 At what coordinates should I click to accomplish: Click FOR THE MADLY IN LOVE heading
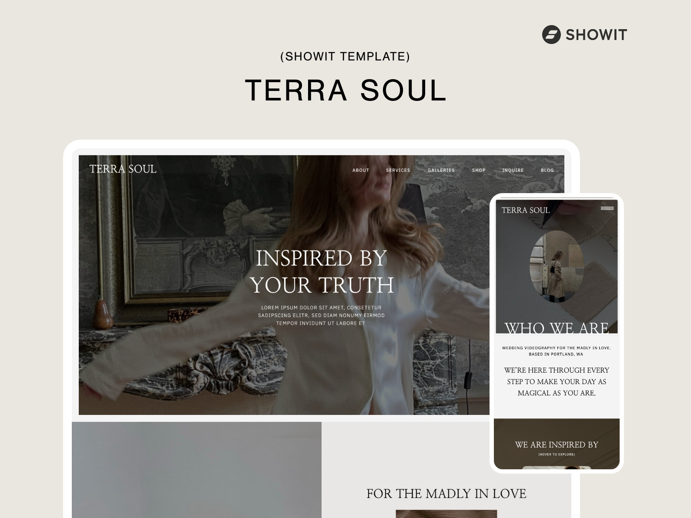tap(446, 494)
